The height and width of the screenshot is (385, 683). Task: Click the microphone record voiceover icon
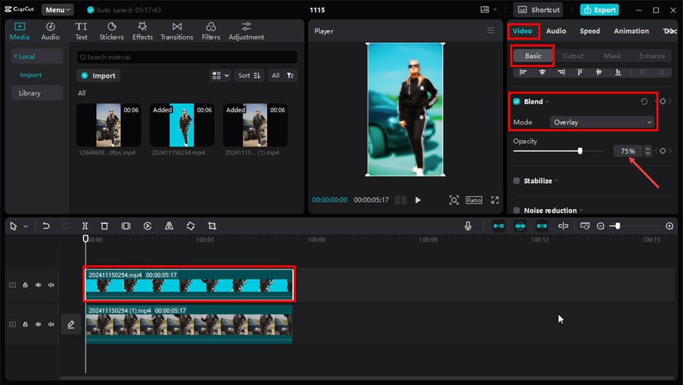(x=468, y=226)
